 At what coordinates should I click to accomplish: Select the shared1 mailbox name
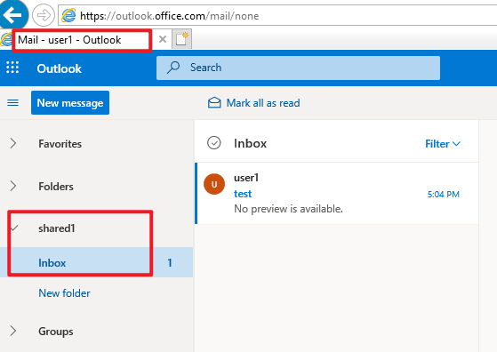tap(57, 228)
